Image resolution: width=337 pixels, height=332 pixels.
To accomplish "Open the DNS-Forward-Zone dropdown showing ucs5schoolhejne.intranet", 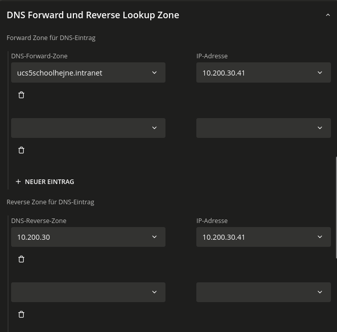I will click(x=88, y=72).
